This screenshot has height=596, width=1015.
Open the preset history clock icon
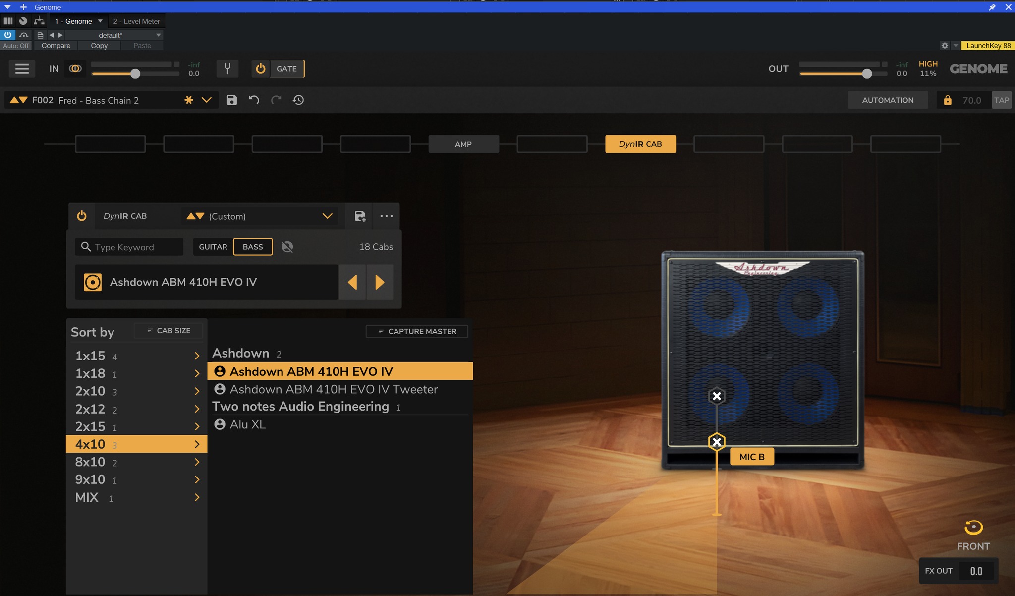(x=298, y=100)
